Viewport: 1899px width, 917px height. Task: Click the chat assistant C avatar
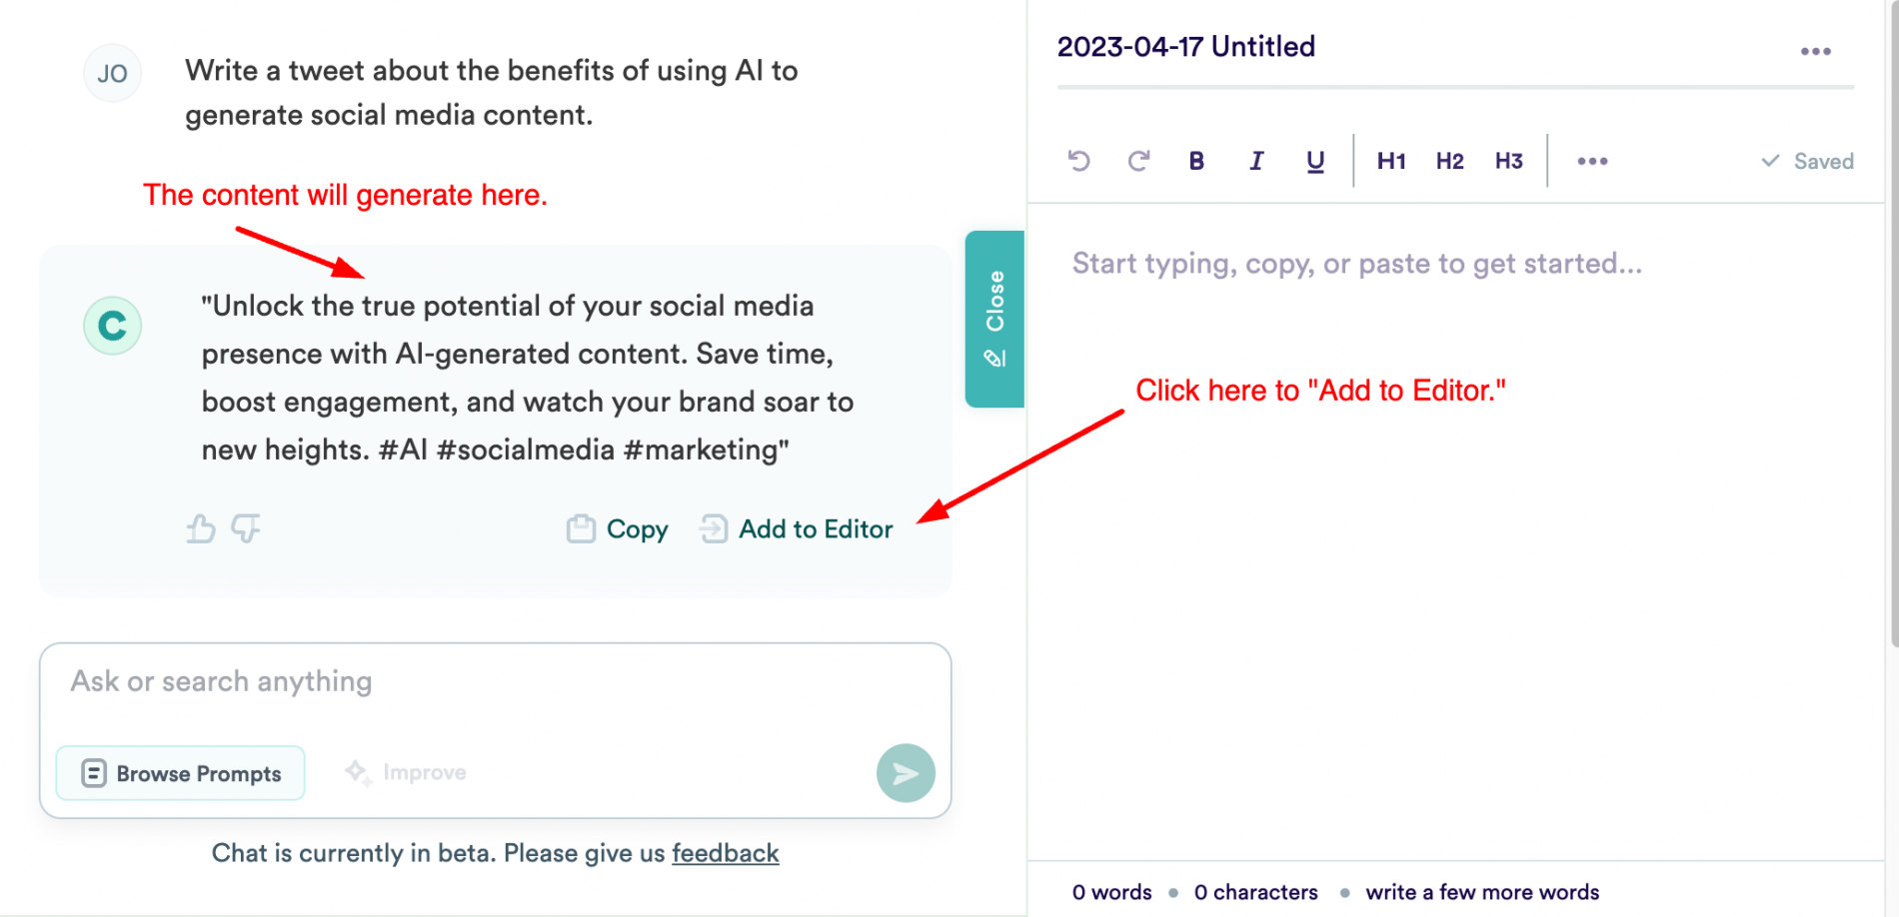click(112, 326)
